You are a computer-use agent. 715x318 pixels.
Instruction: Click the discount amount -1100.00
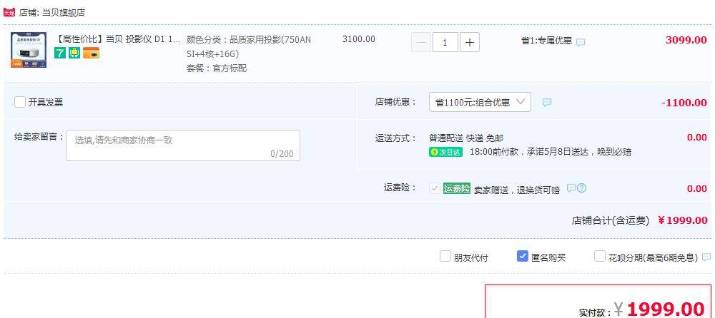coord(684,103)
